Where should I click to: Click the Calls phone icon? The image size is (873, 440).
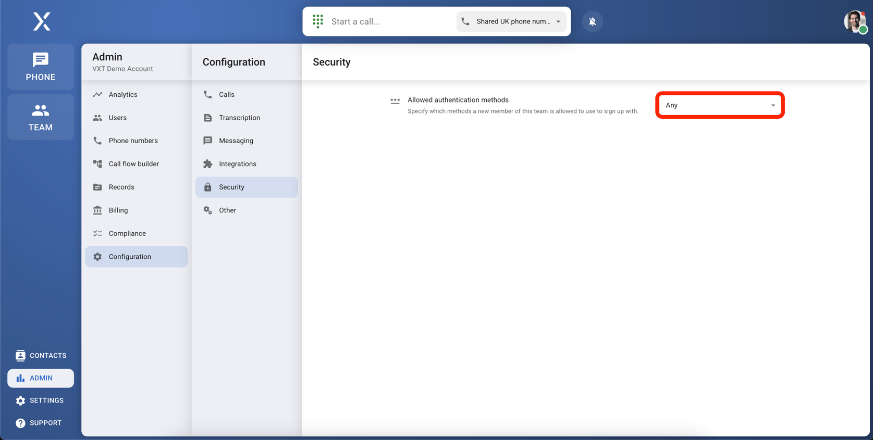click(207, 95)
